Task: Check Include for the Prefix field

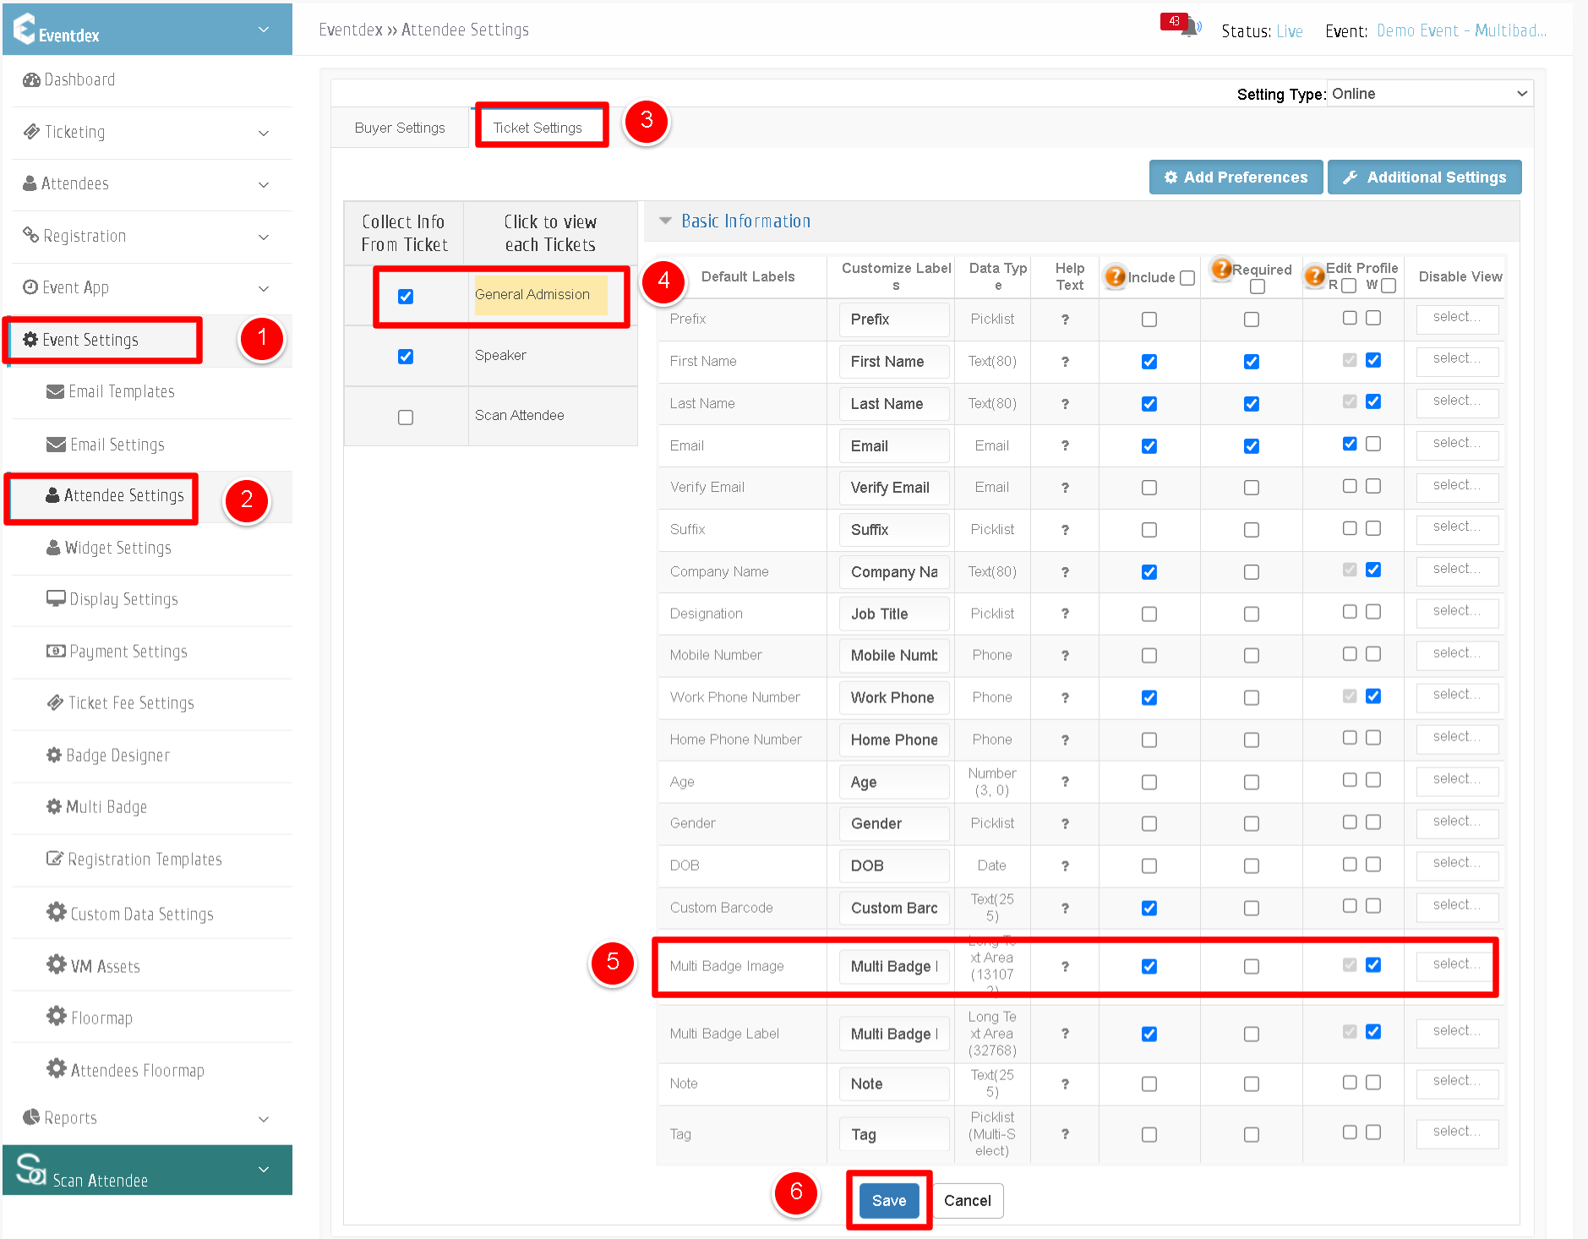Action: (x=1149, y=319)
